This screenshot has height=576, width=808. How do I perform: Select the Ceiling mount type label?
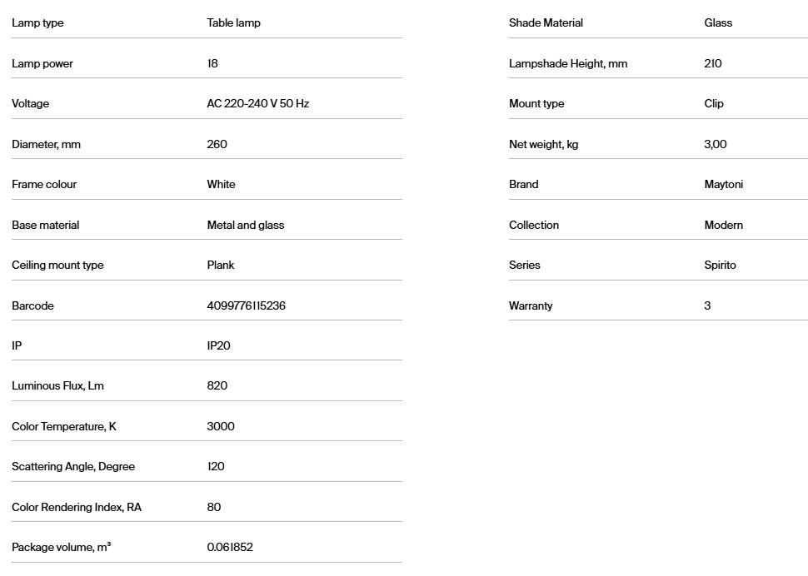pyautogui.click(x=57, y=266)
